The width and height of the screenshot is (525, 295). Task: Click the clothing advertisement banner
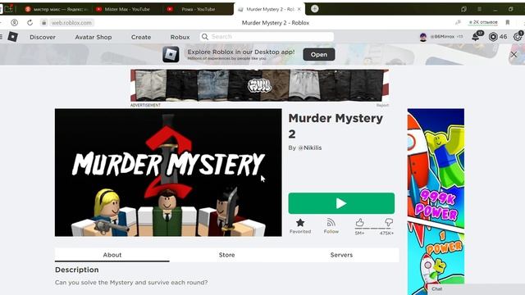point(259,85)
